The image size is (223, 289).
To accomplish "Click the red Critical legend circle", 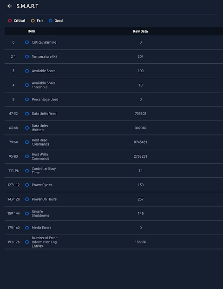I will pyautogui.click(x=10, y=20).
